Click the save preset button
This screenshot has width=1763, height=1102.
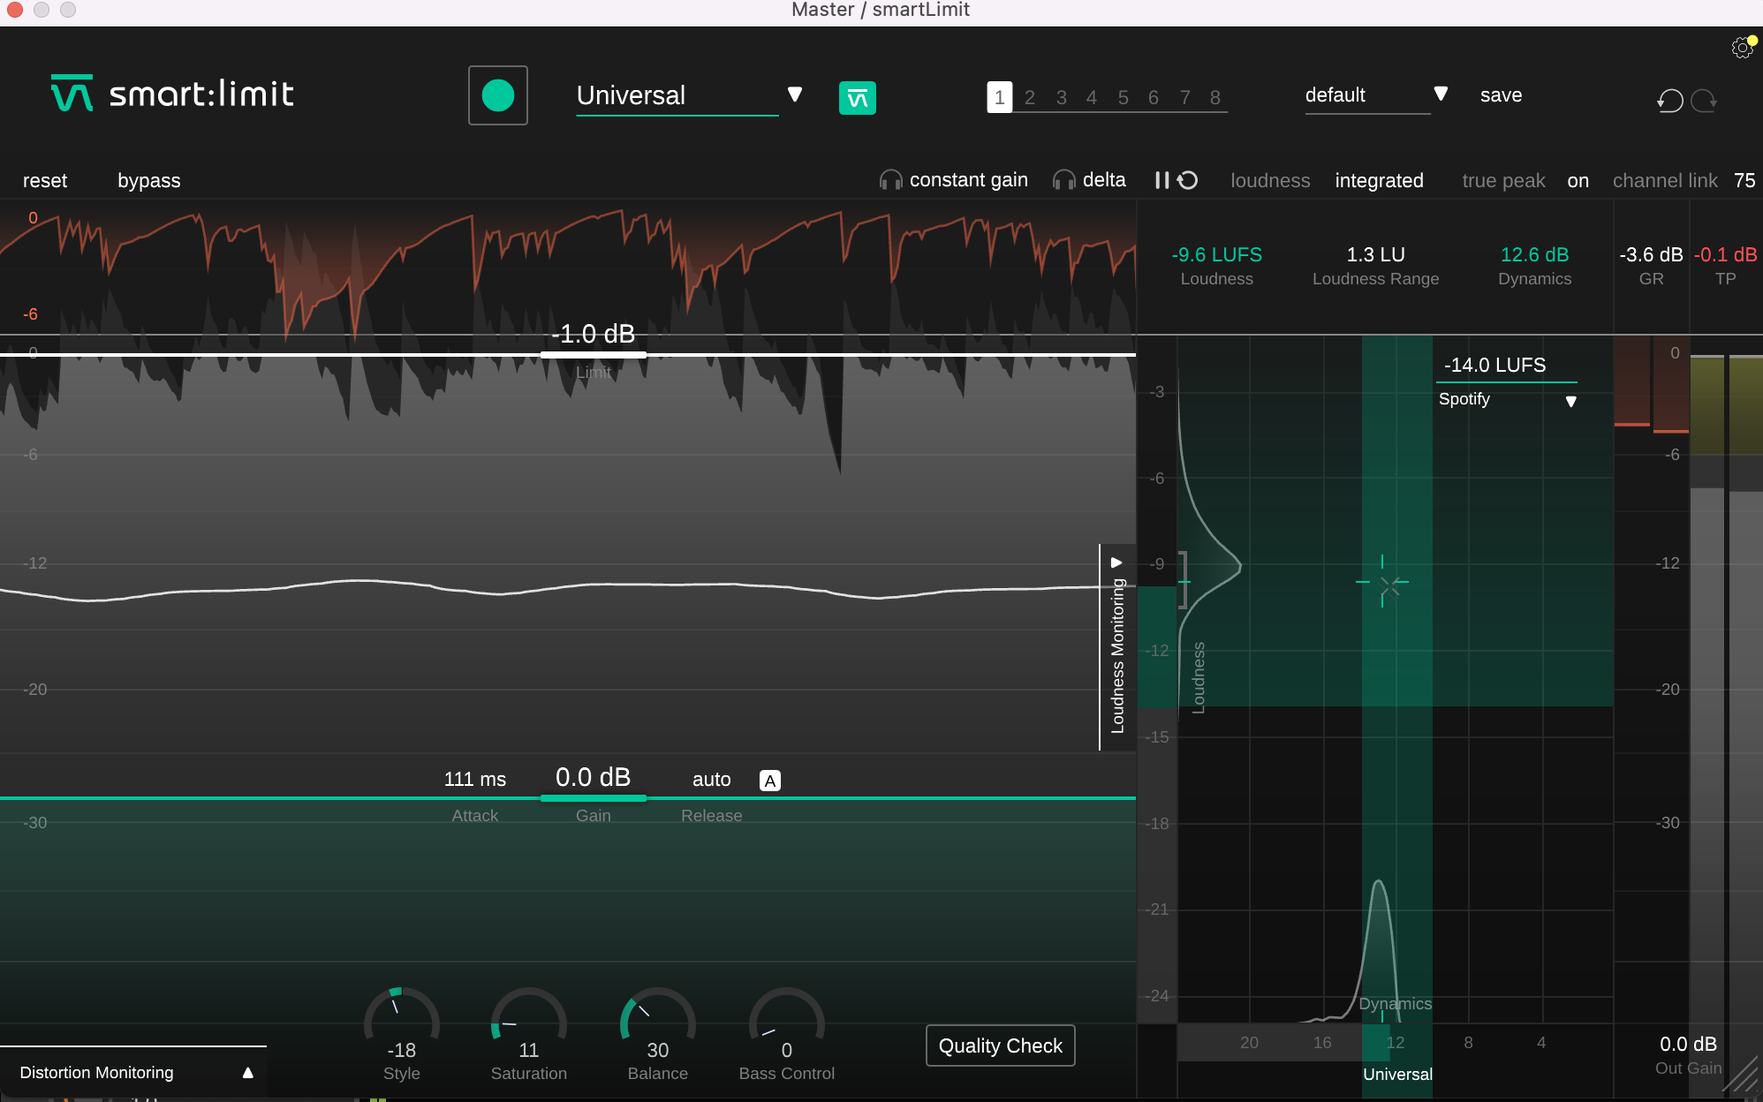(x=1502, y=95)
